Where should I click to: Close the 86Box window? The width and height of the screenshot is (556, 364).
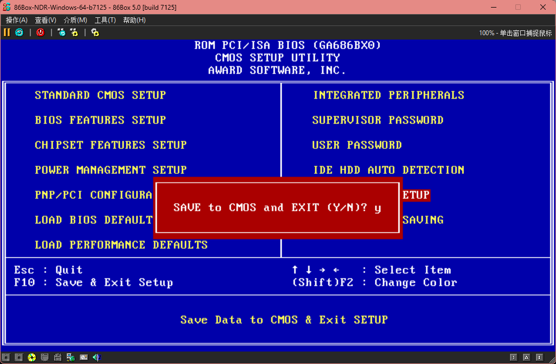543,7
